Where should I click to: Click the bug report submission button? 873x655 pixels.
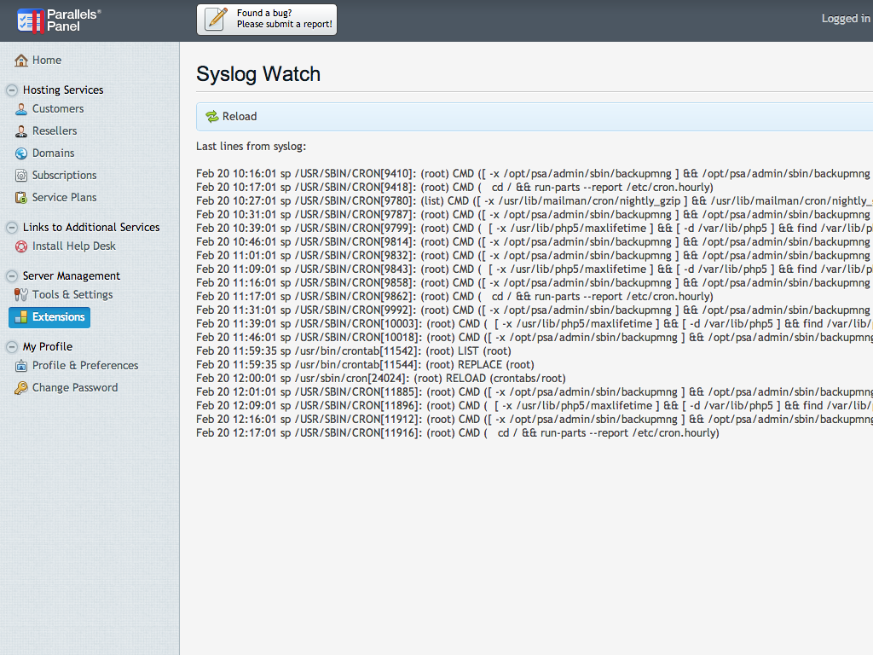click(265, 18)
